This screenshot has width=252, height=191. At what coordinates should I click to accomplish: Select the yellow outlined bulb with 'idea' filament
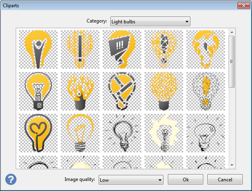pyautogui.click(x=80, y=133)
